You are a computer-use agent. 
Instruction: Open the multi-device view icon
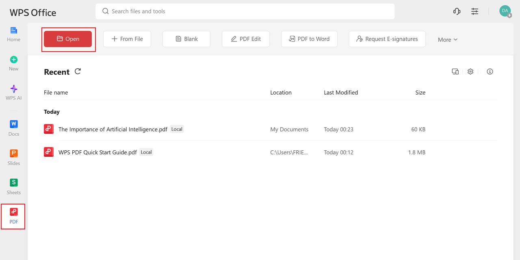tap(455, 71)
